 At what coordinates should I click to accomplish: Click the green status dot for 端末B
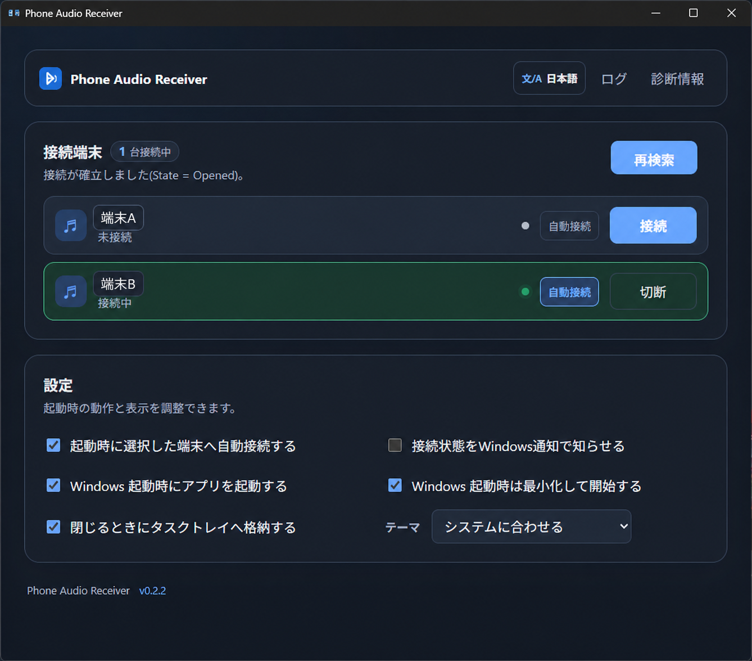(x=526, y=291)
